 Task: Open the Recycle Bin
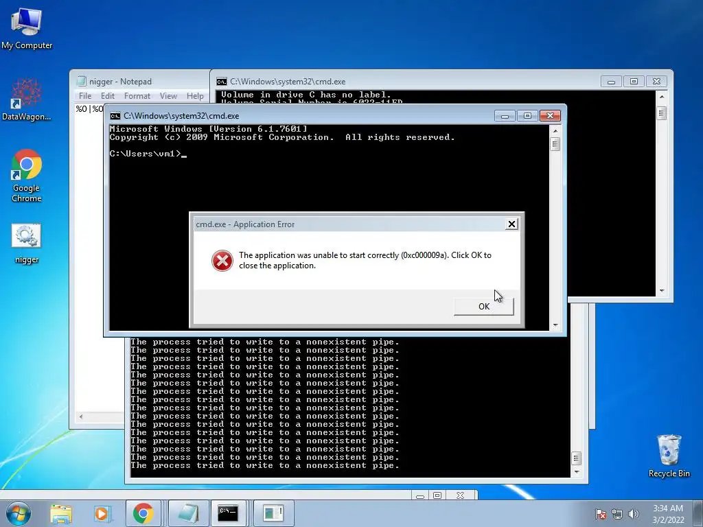pos(669,456)
